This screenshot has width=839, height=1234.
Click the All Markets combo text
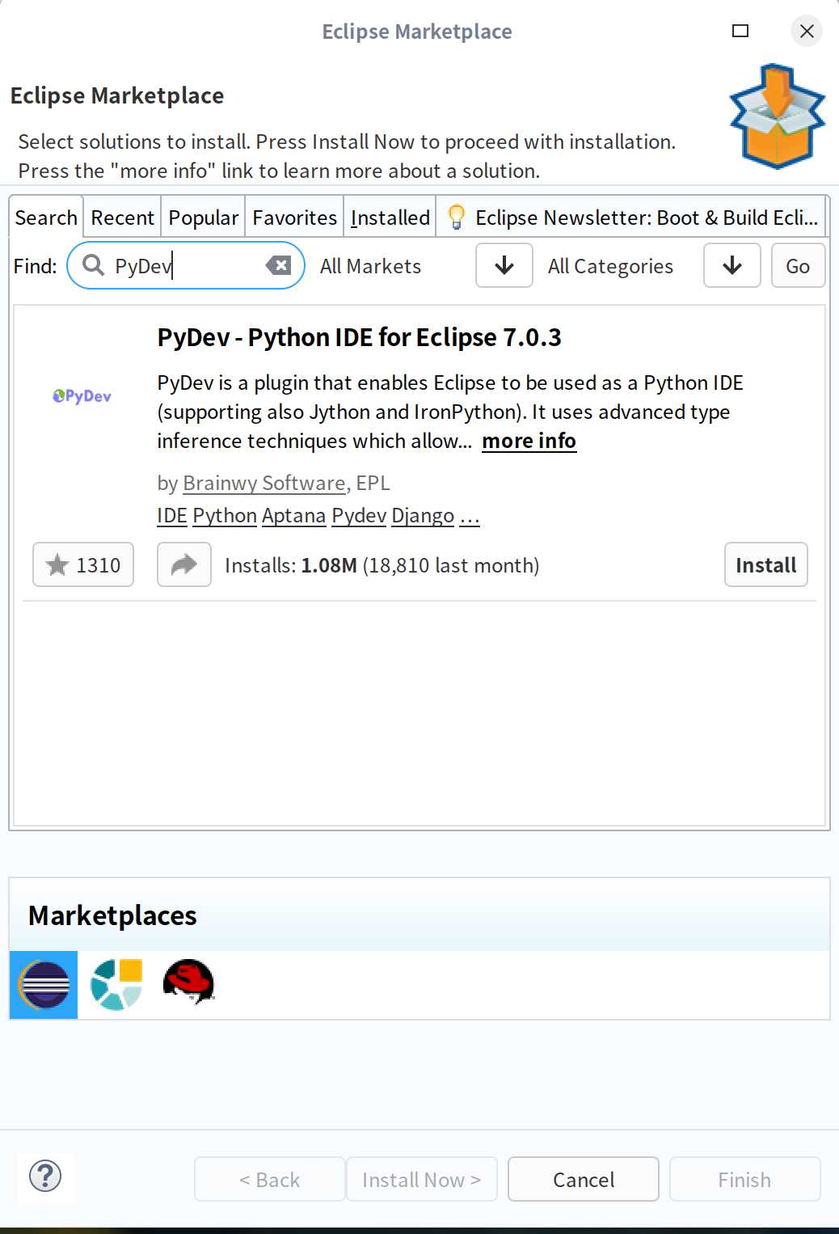tap(371, 266)
